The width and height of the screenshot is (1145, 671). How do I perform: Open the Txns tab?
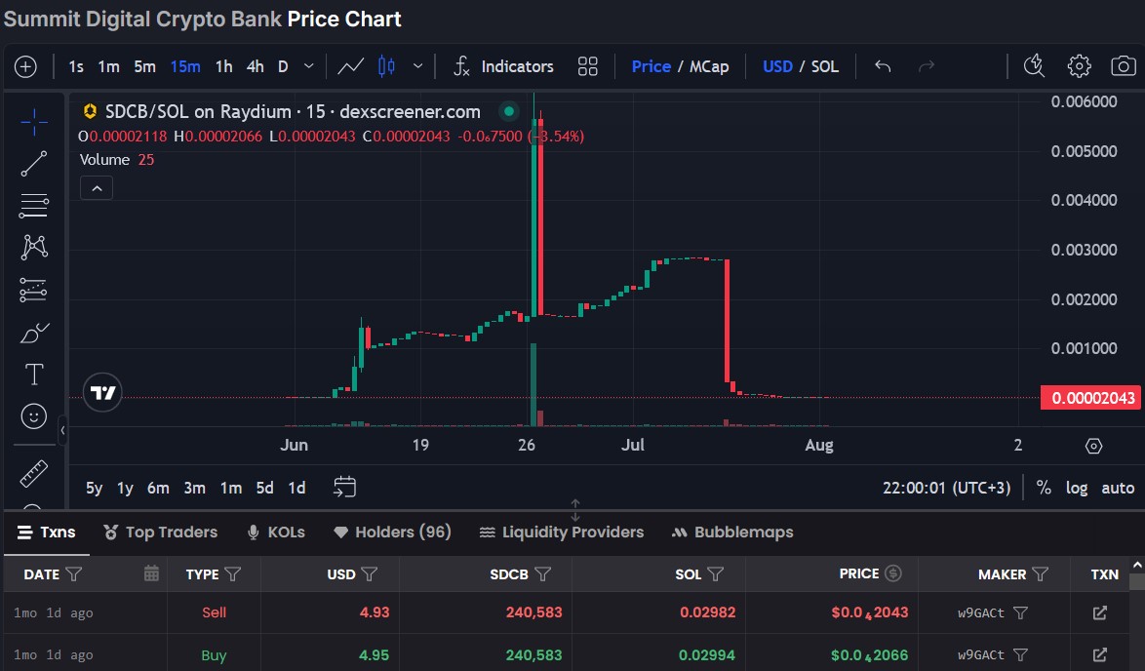tap(47, 533)
